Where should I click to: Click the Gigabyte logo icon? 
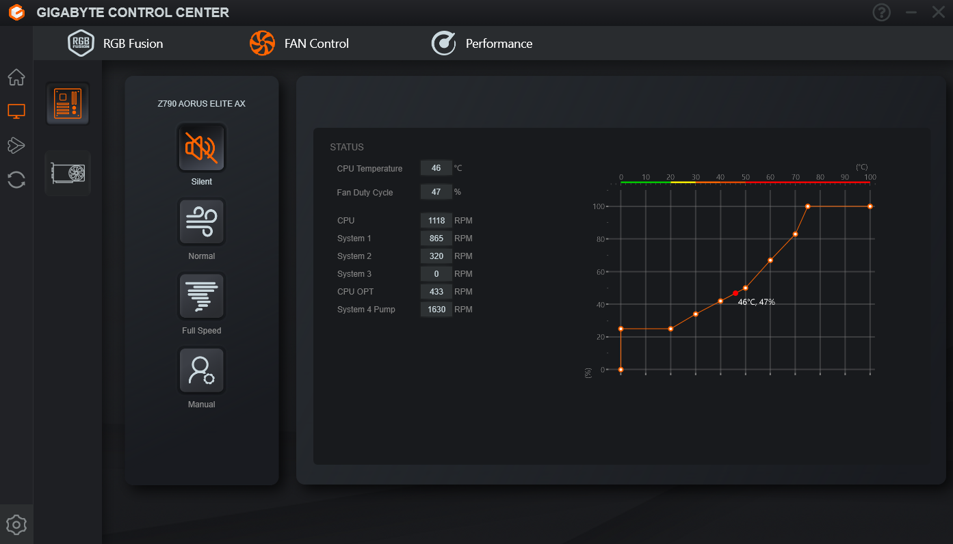coord(18,13)
